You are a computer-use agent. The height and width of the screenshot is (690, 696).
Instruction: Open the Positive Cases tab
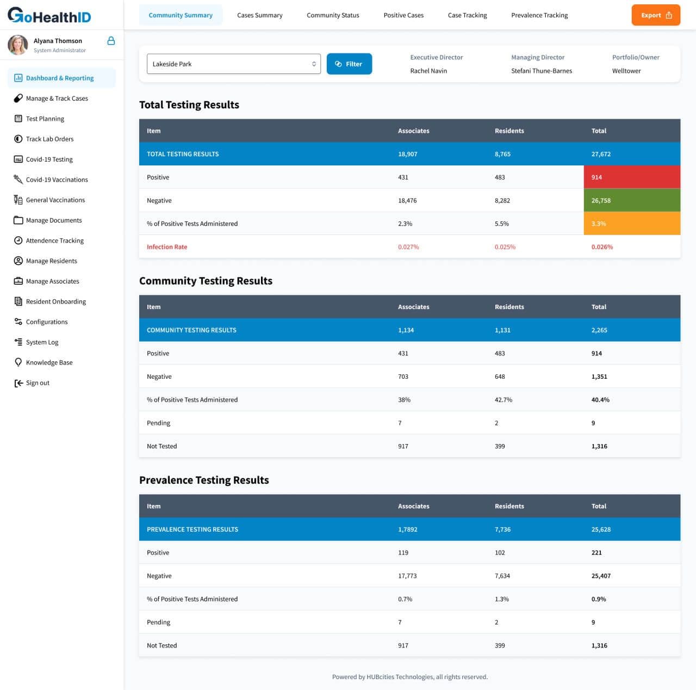403,15
